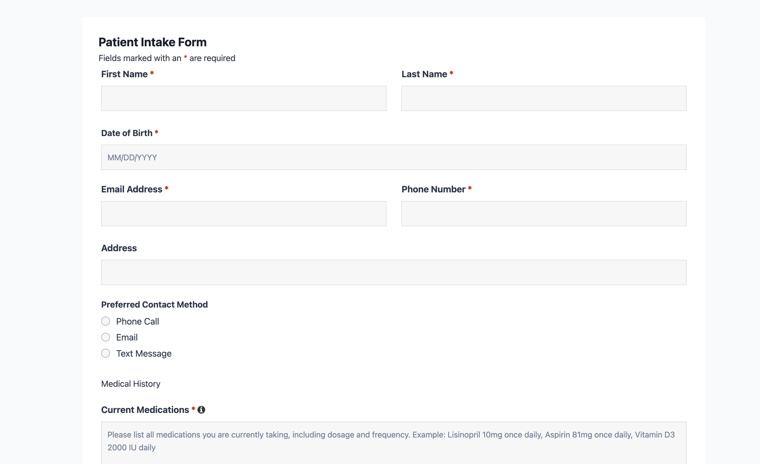Screen dimensions: 760x464
Task: Focus the Date of Birth field
Action: coord(394,158)
